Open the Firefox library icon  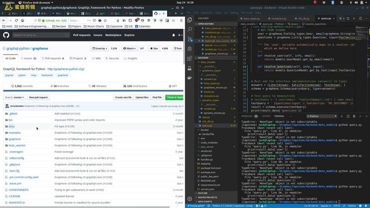point(124,21)
